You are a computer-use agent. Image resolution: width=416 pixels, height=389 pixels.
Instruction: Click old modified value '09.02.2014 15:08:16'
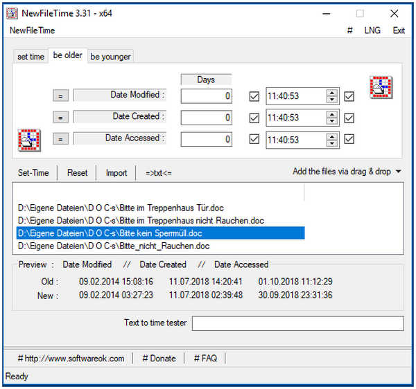[x=116, y=282]
